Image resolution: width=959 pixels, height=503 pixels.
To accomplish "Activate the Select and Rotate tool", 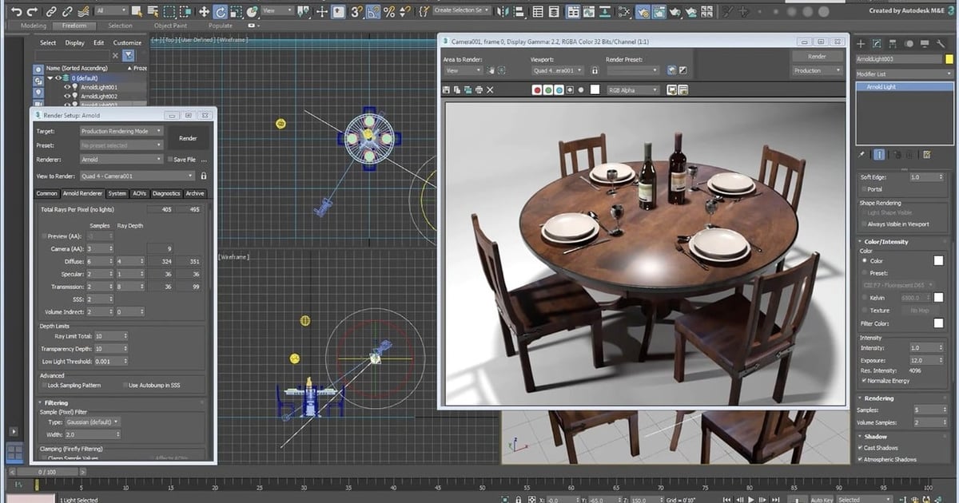I will tap(221, 11).
